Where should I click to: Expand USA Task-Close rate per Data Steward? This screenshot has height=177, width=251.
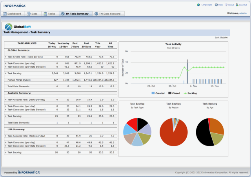pyautogui.click(x=6, y=146)
